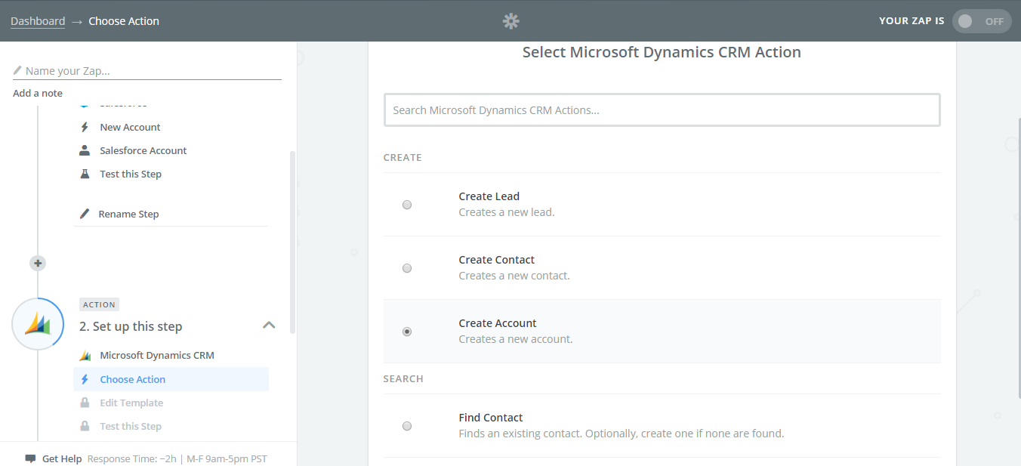Image resolution: width=1021 pixels, height=466 pixels.
Task: Click the sidebar vertical scrollbar
Action: [x=292, y=242]
